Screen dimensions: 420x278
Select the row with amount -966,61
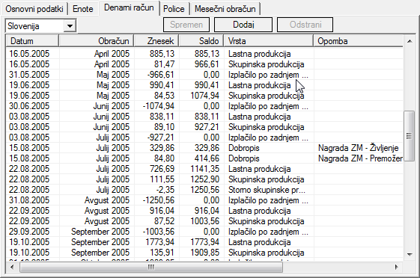204,75
